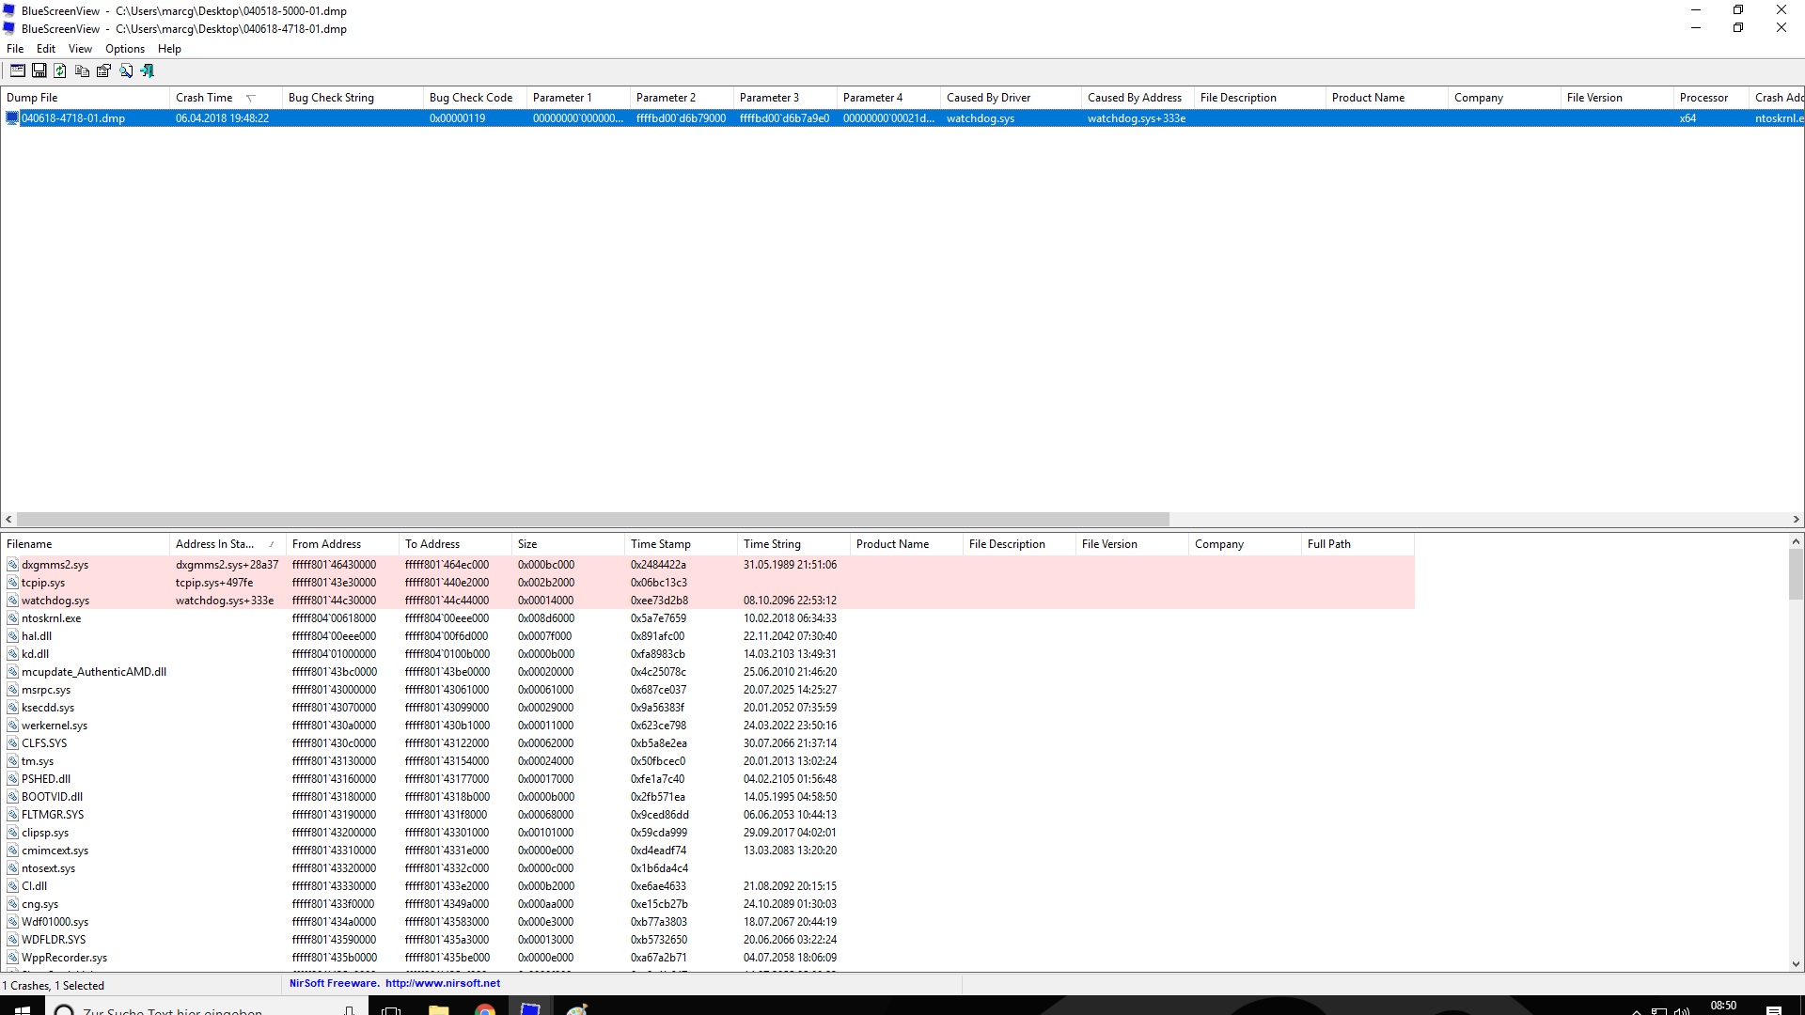Open Chrome from the taskbar

point(484,1009)
